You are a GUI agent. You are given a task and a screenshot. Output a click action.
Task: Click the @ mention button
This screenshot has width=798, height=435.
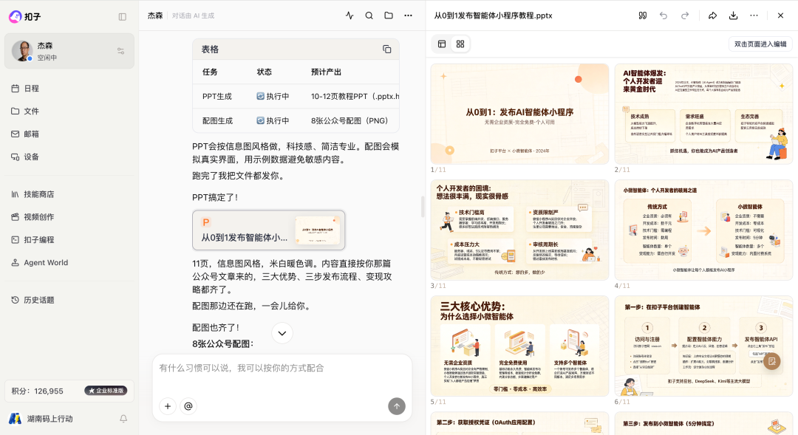pyautogui.click(x=188, y=406)
